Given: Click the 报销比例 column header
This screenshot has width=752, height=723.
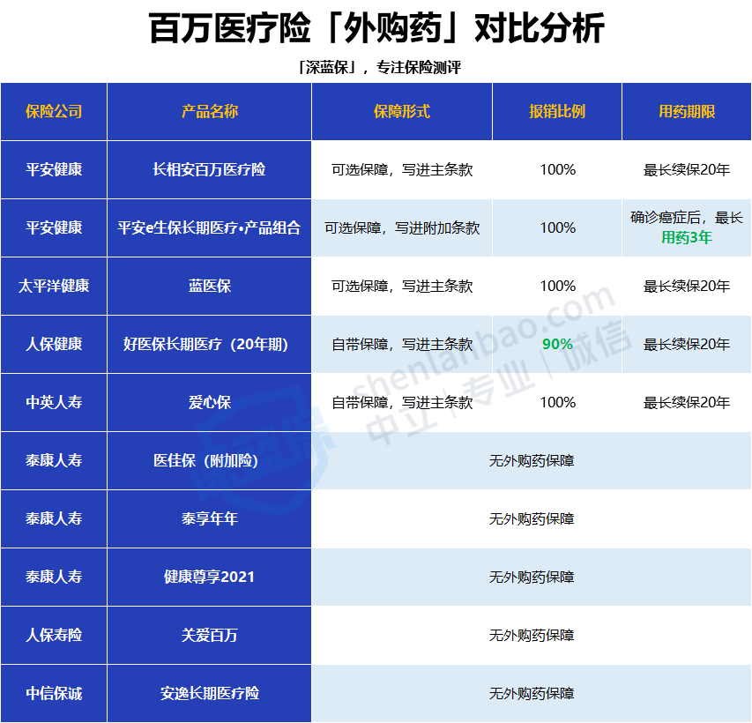Looking at the screenshot, I should tap(557, 111).
